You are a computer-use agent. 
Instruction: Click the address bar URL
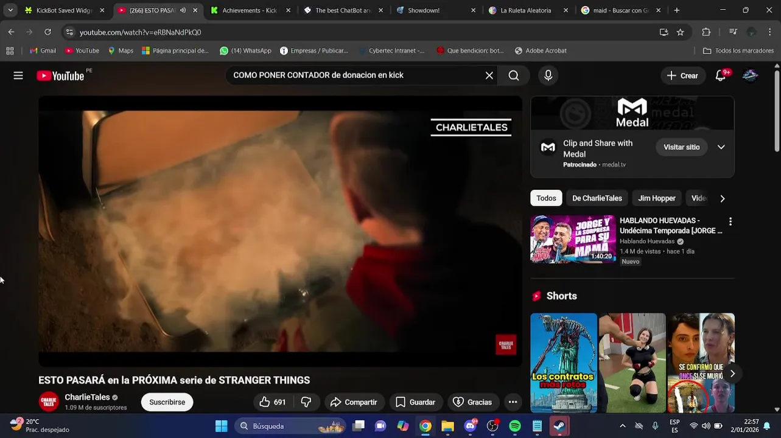click(140, 32)
